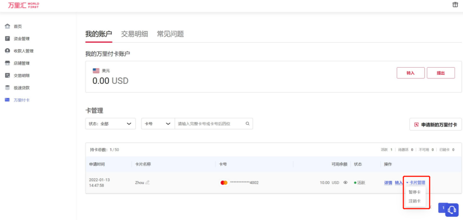Click 我的万里付卡账户 heading
463x220 pixels.
[108, 54]
